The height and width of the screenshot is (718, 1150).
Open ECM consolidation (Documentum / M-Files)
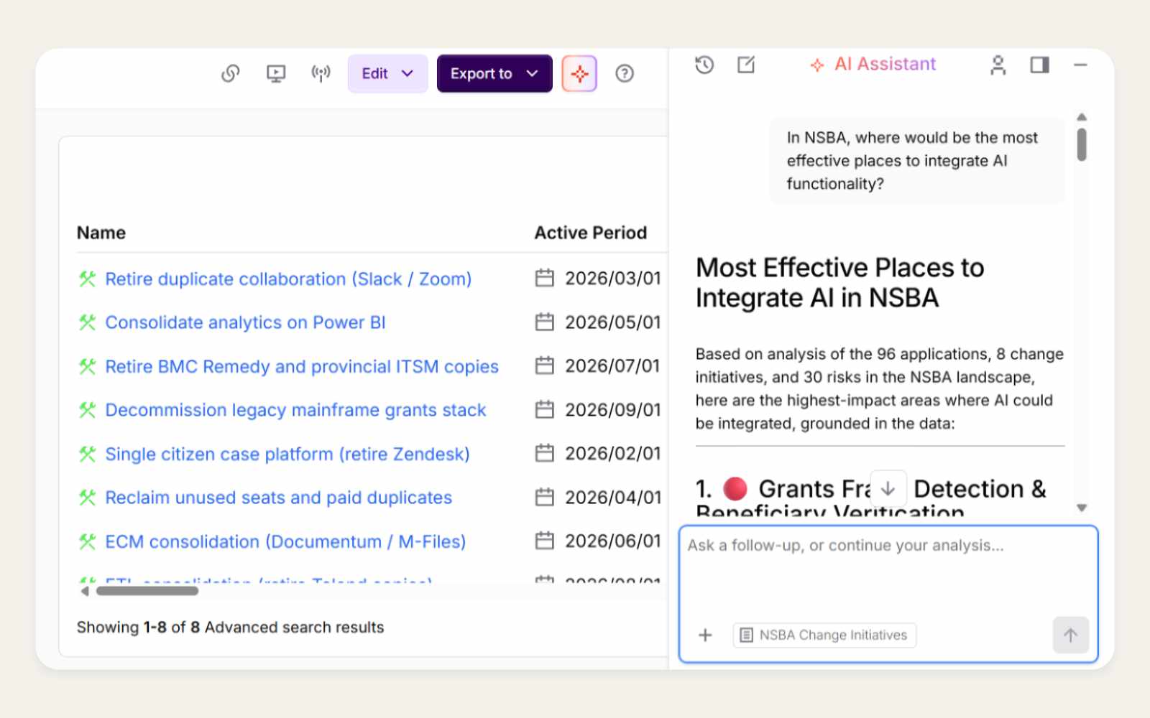tap(285, 541)
